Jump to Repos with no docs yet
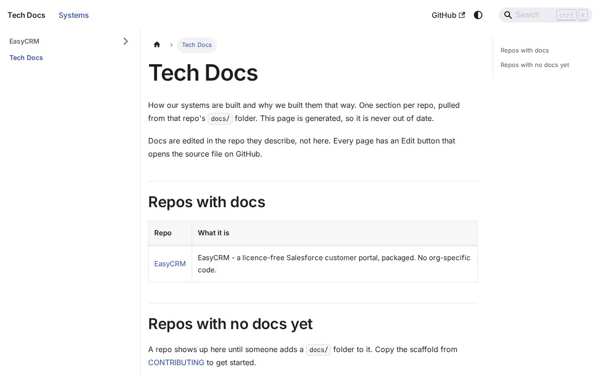600x375 pixels. pos(535,65)
